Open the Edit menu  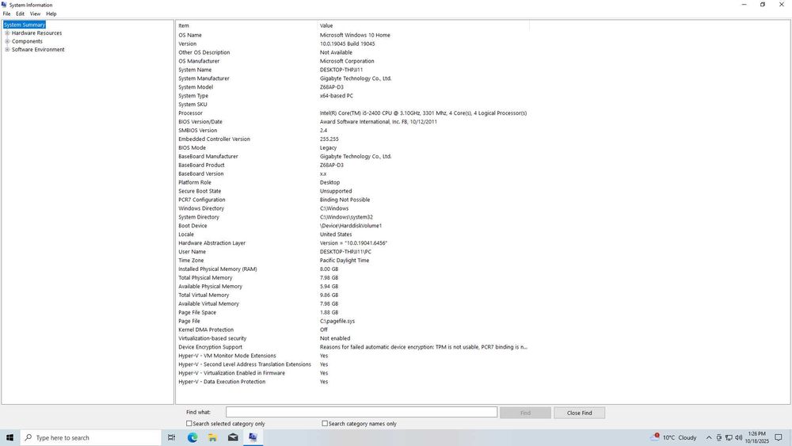click(x=21, y=13)
